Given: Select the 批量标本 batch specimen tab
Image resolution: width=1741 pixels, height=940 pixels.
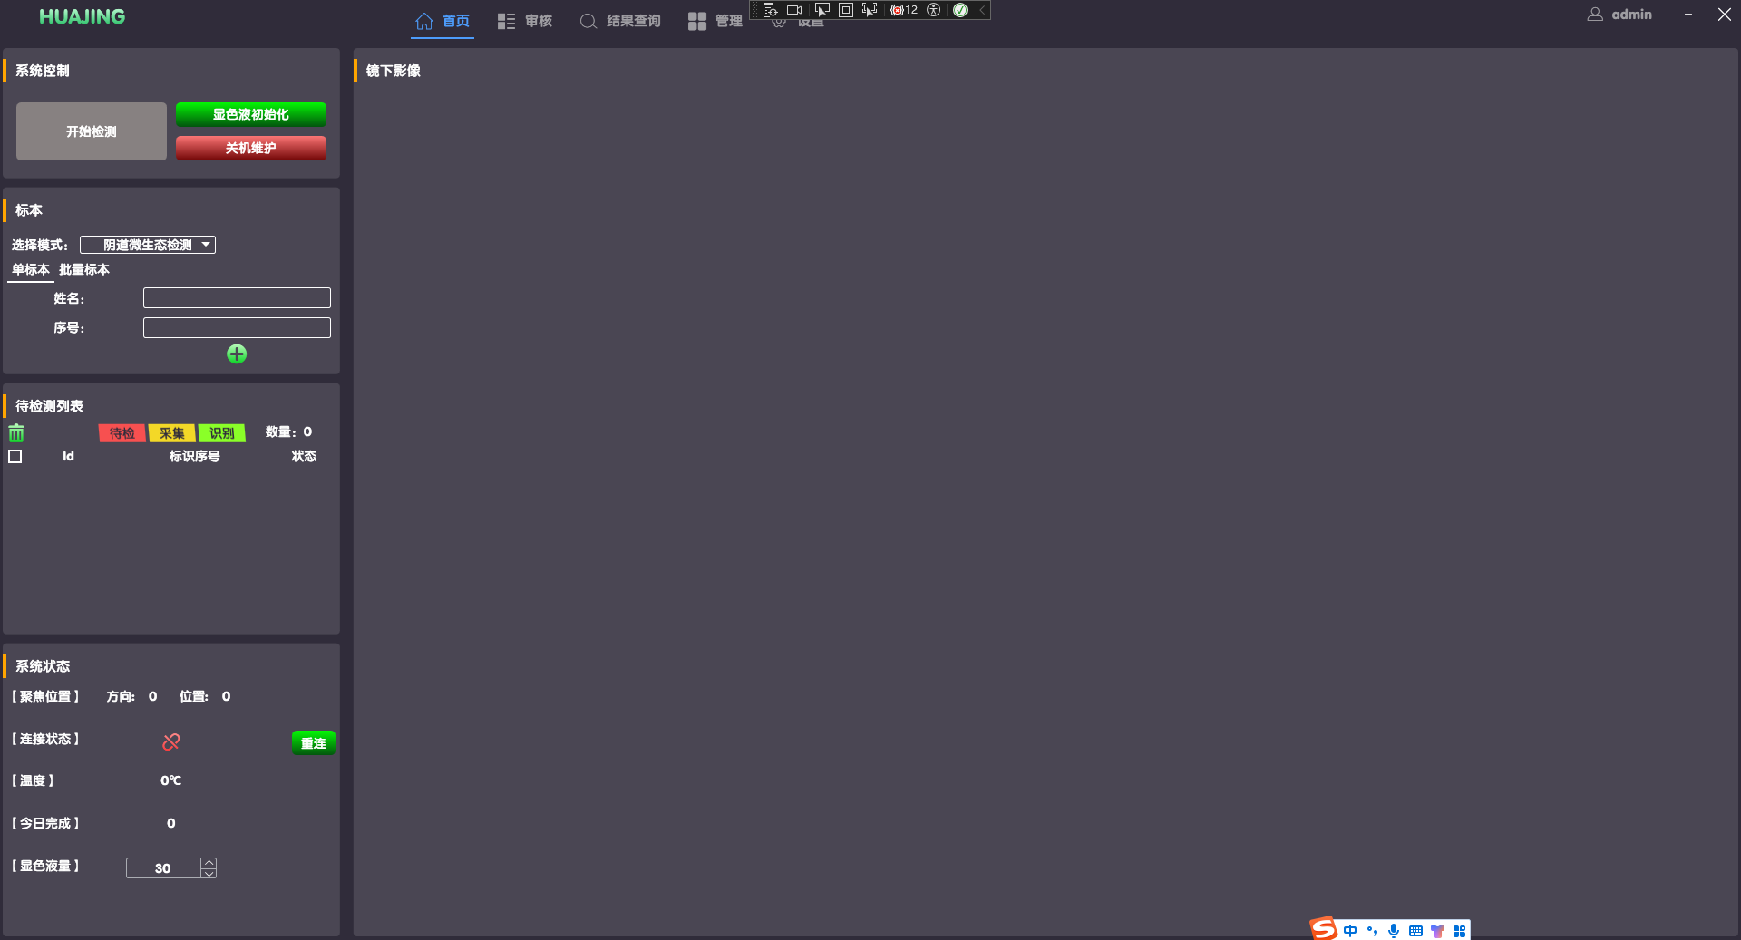Looking at the screenshot, I should tap(84, 270).
